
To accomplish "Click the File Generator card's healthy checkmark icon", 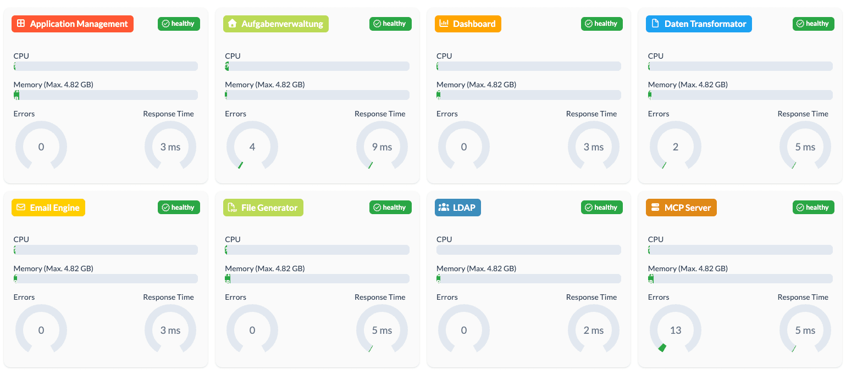I will pyautogui.click(x=377, y=208).
